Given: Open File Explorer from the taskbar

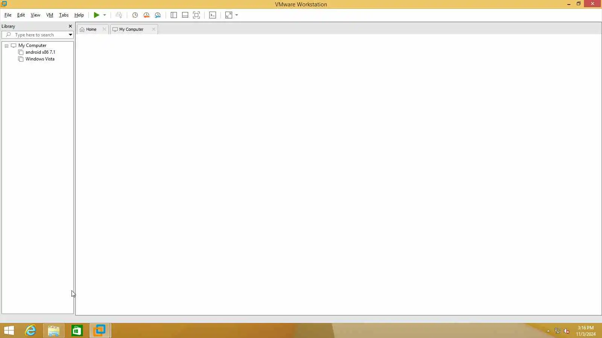Looking at the screenshot, I should point(53,330).
